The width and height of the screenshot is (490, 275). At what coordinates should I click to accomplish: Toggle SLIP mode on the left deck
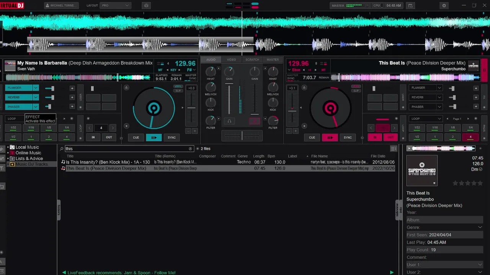click(178, 91)
